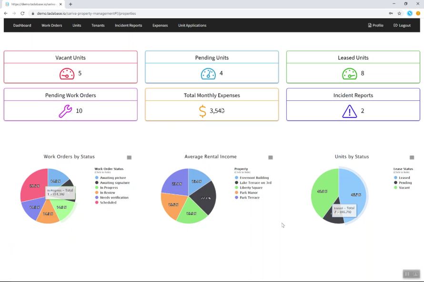
Task: Click green Liberty Square slice in Rental Income pie
Action: click(x=192, y=214)
